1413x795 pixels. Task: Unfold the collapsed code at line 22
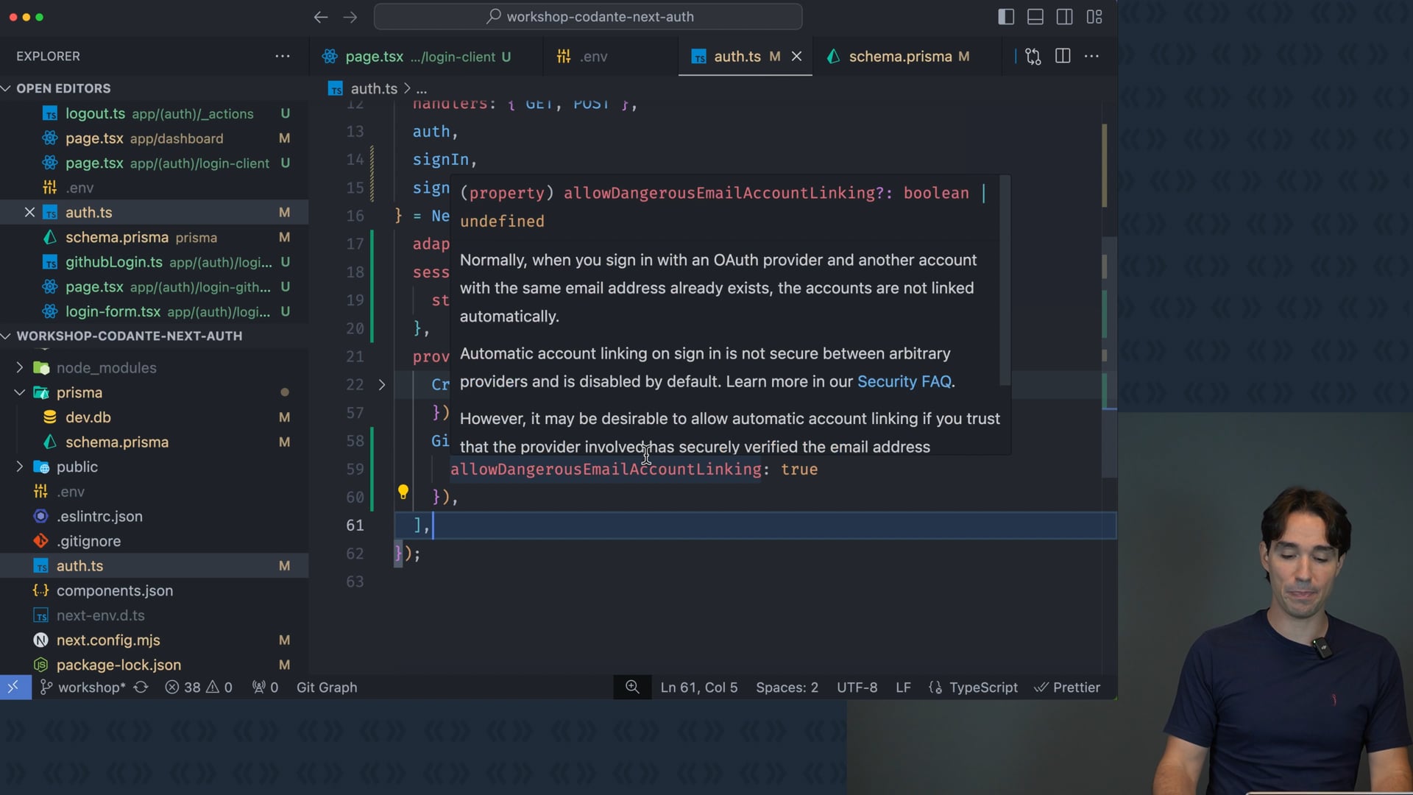click(x=381, y=384)
